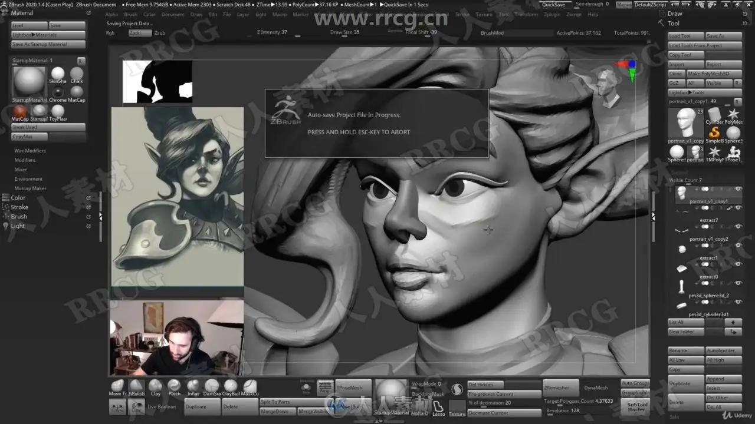
Task: Open the Alpha Off slot
Action: 419,408
